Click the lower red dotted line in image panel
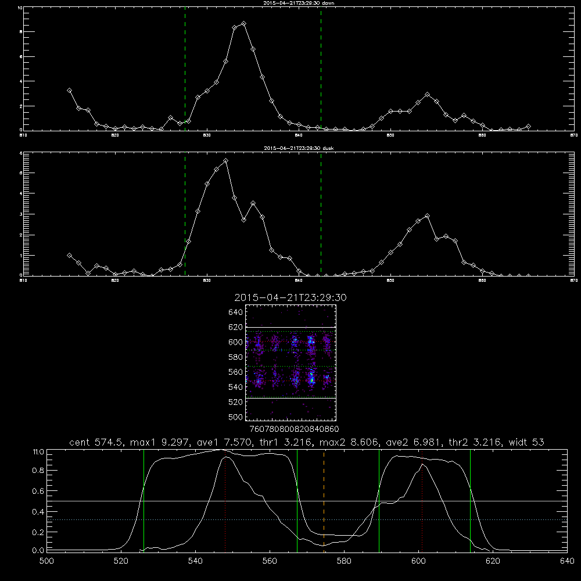This screenshot has width=581, height=581. 291,381
